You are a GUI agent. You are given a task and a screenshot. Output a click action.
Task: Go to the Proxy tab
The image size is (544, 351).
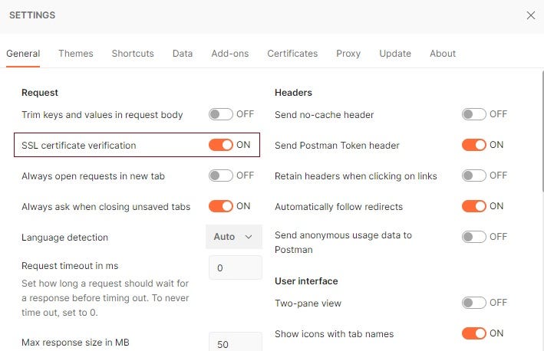pyautogui.click(x=348, y=54)
